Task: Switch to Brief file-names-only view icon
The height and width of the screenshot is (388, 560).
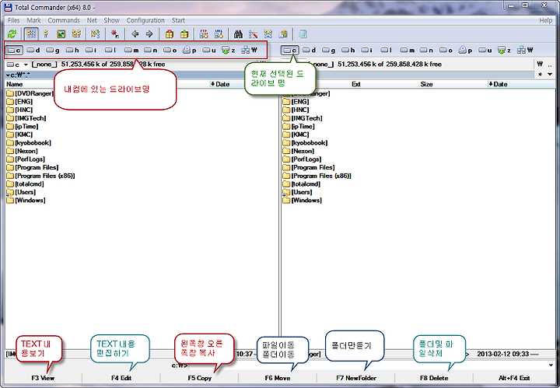Action: 31,34
